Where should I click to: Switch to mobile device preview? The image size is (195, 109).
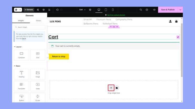click(x=113, y=10)
